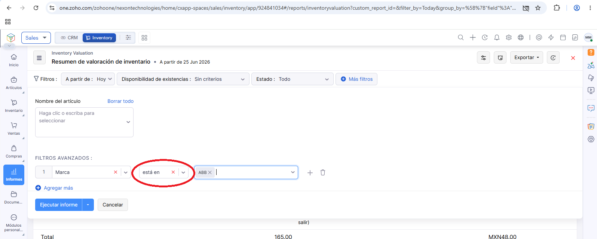Switch to the Inventory tab
Screen dimensions: 597x239
[99, 38]
